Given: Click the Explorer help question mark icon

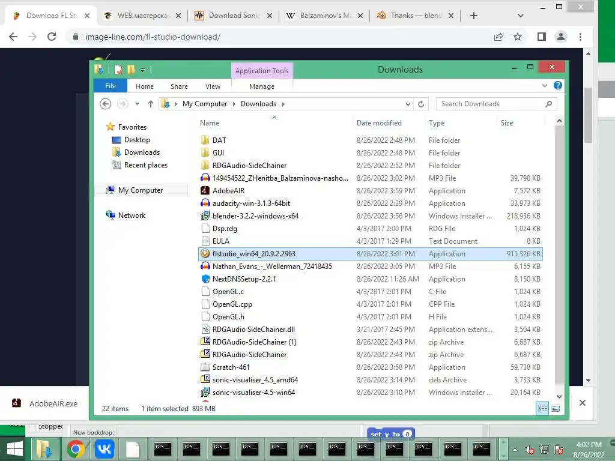Looking at the screenshot, I should pos(557,85).
